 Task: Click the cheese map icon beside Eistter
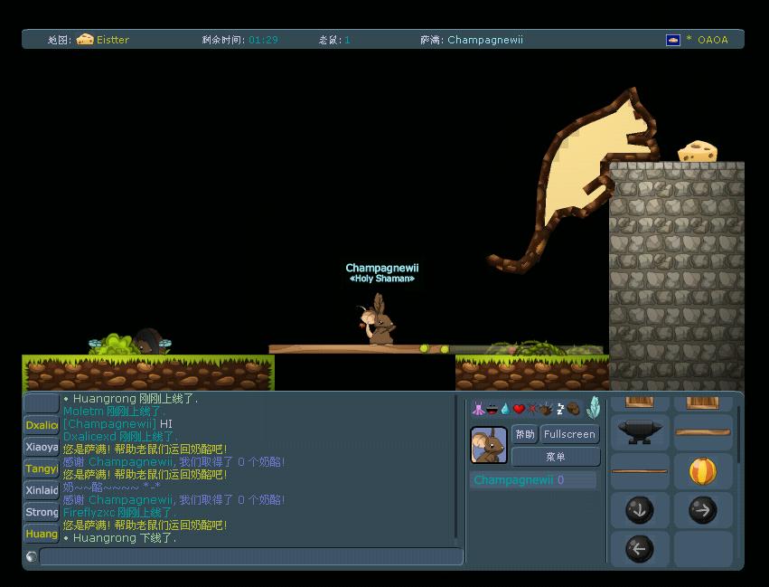pos(85,39)
